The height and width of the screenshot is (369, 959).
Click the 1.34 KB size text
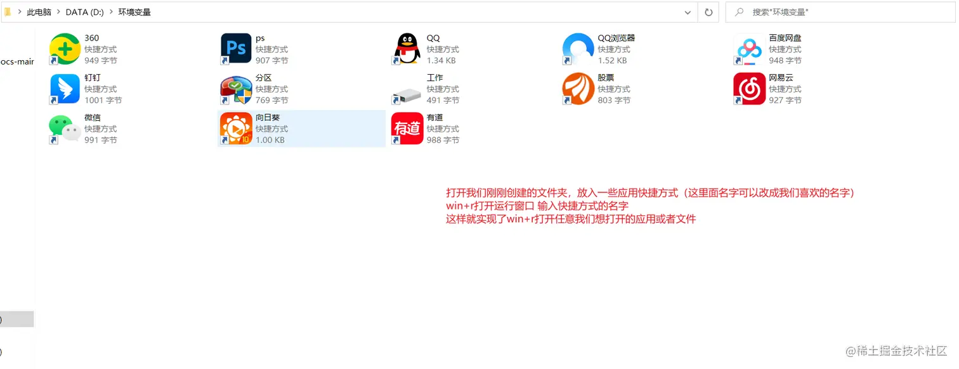[441, 61]
